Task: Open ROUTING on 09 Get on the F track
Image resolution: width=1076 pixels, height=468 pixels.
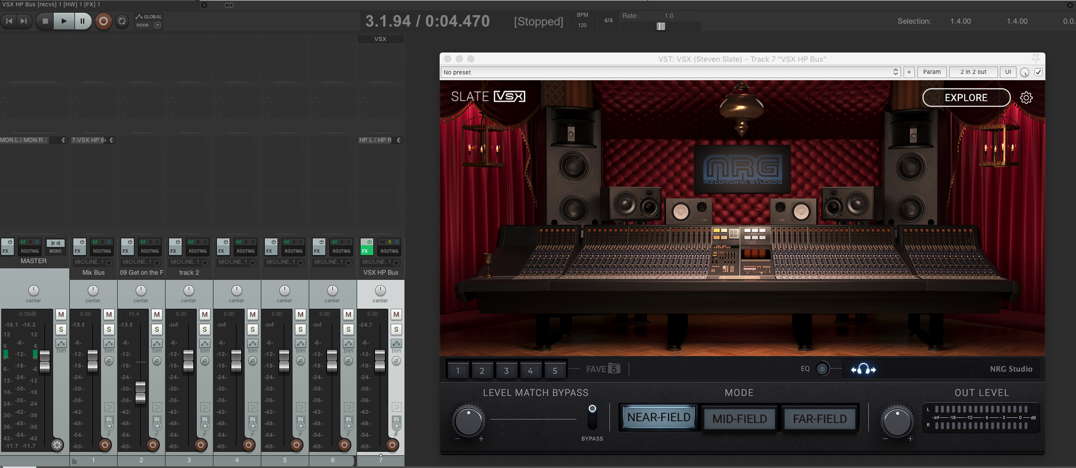Action: point(149,251)
